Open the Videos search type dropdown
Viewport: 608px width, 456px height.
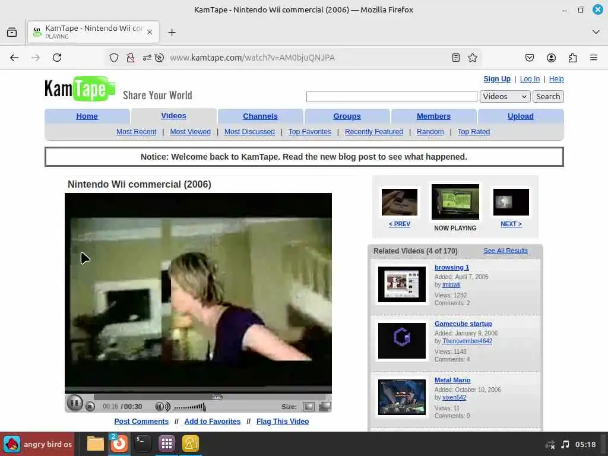point(505,97)
